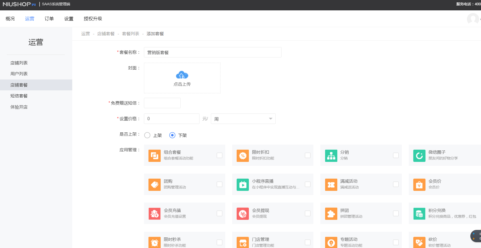
Task: Click the 会员充值 member recharge icon
Action: click(x=155, y=213)
